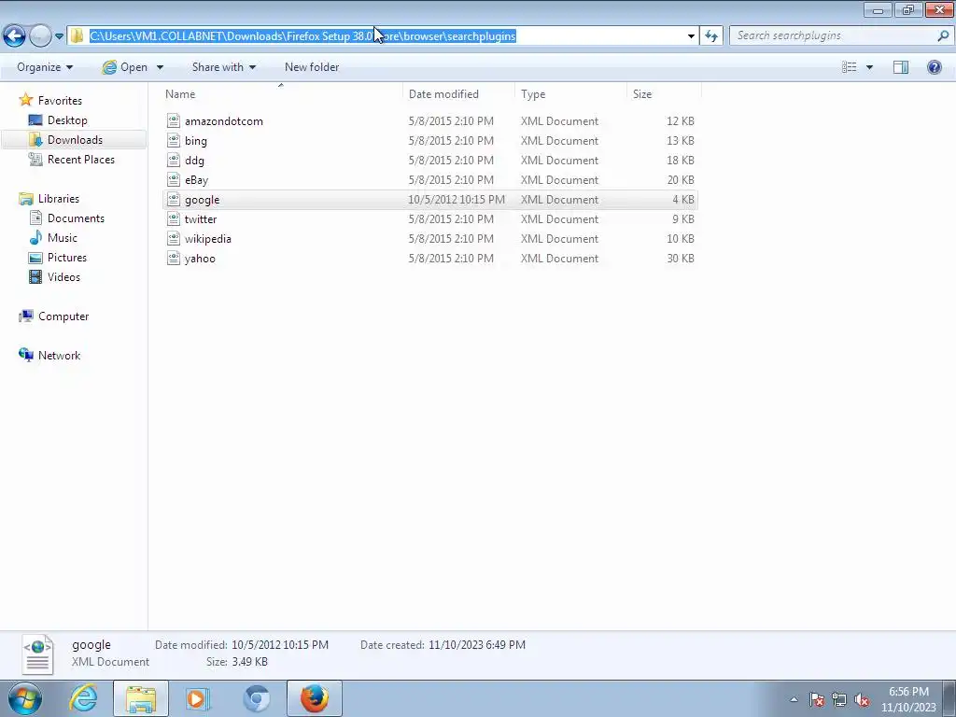Click the taskbar clock 6:56 PM
Screen dimensions: 956x717
click(908, 692)
